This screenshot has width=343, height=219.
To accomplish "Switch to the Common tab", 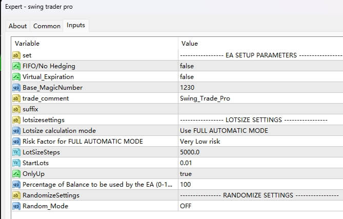I will click(x=46, y=26).
